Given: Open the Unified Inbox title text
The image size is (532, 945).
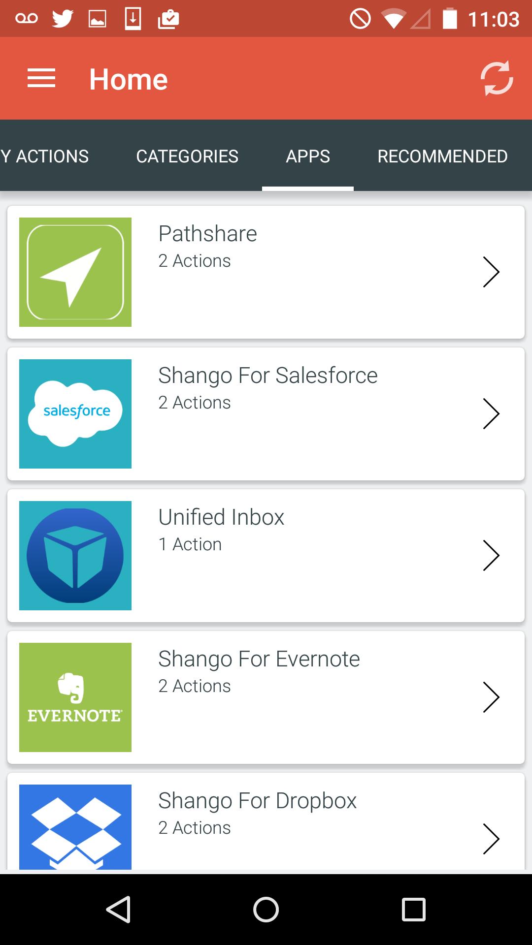Looking at the screenshot, I should click(x=221, y=517).
